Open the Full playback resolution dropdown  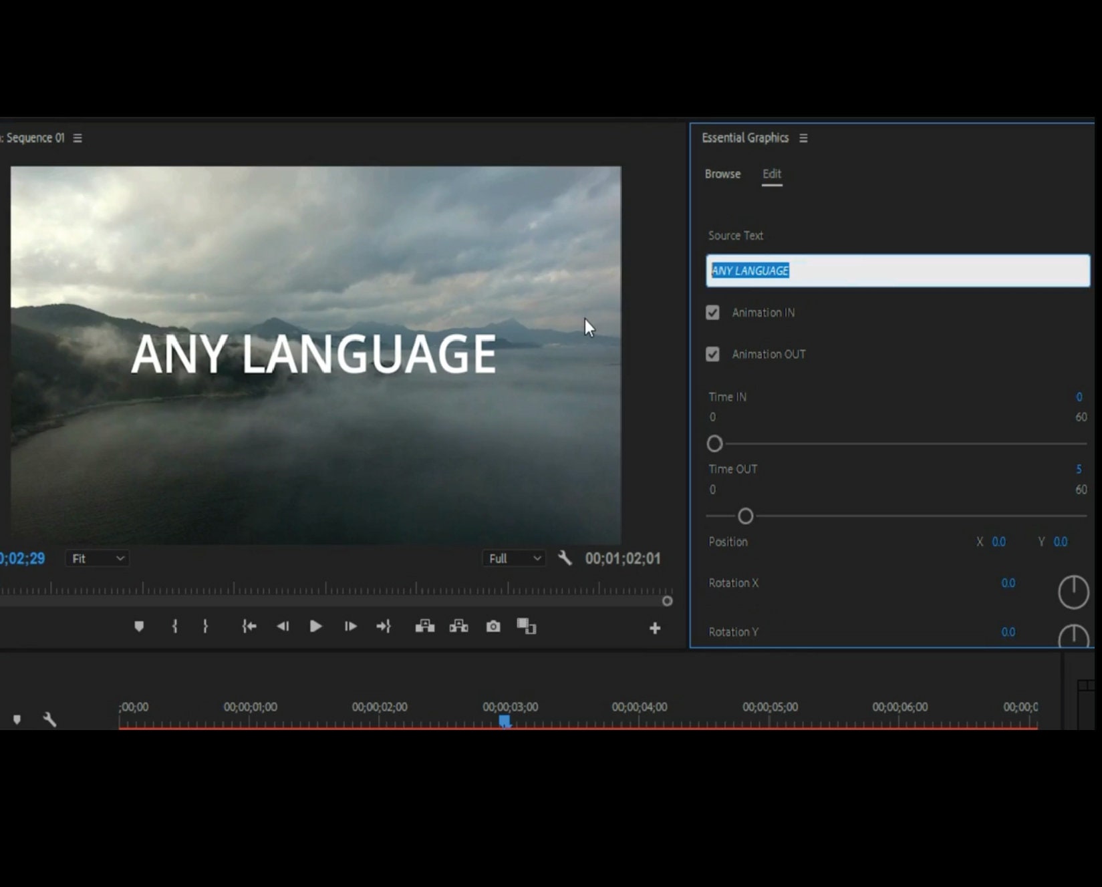click(x=513, y=558)
